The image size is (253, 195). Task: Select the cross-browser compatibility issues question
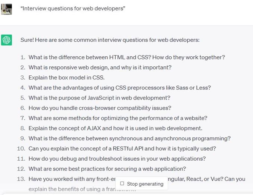(x=100, y=108)
